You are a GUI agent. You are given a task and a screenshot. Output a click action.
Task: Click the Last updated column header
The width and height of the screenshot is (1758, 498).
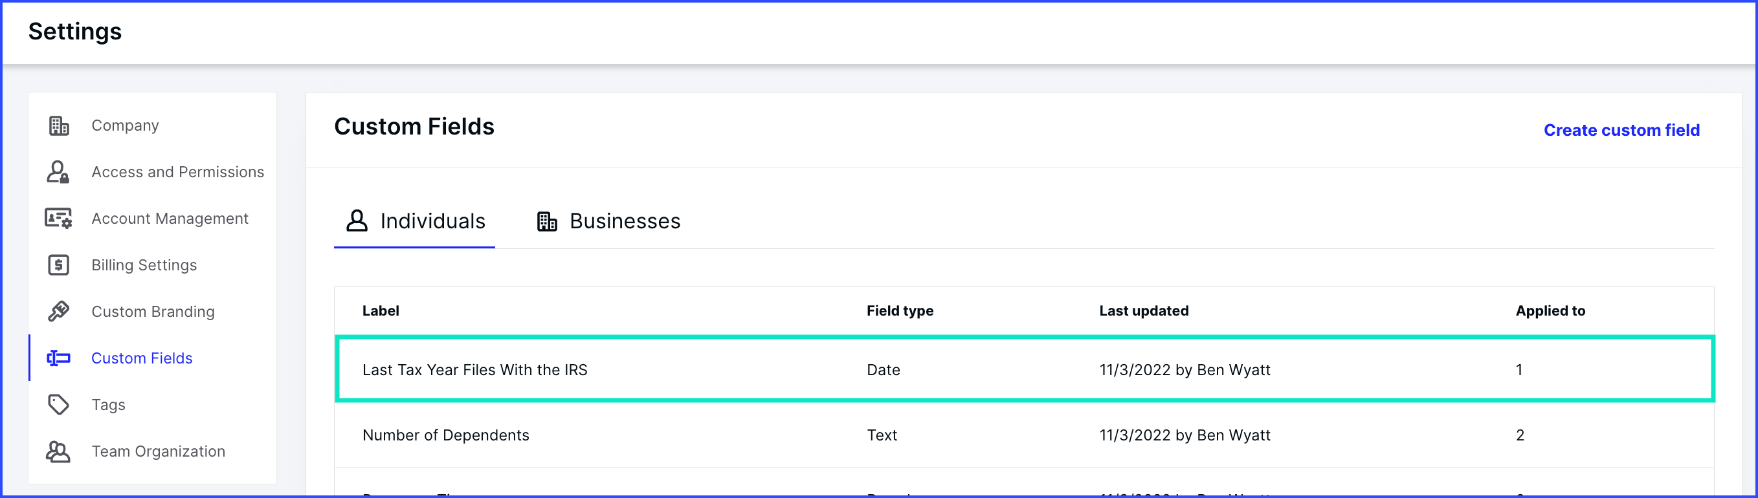tap(1144, 311)
